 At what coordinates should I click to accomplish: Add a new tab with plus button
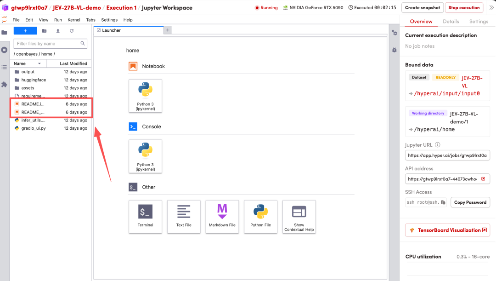point(168,30)
